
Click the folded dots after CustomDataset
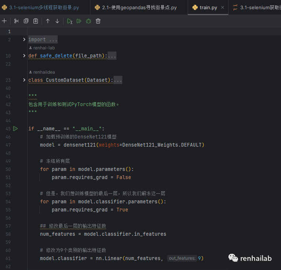pos(118,80)
